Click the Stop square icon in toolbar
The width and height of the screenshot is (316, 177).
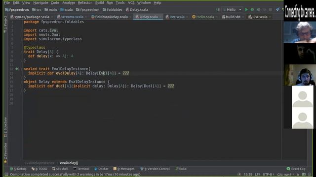tap(271, 10)
